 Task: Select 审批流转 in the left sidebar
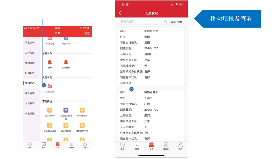[x=30, y=43]
